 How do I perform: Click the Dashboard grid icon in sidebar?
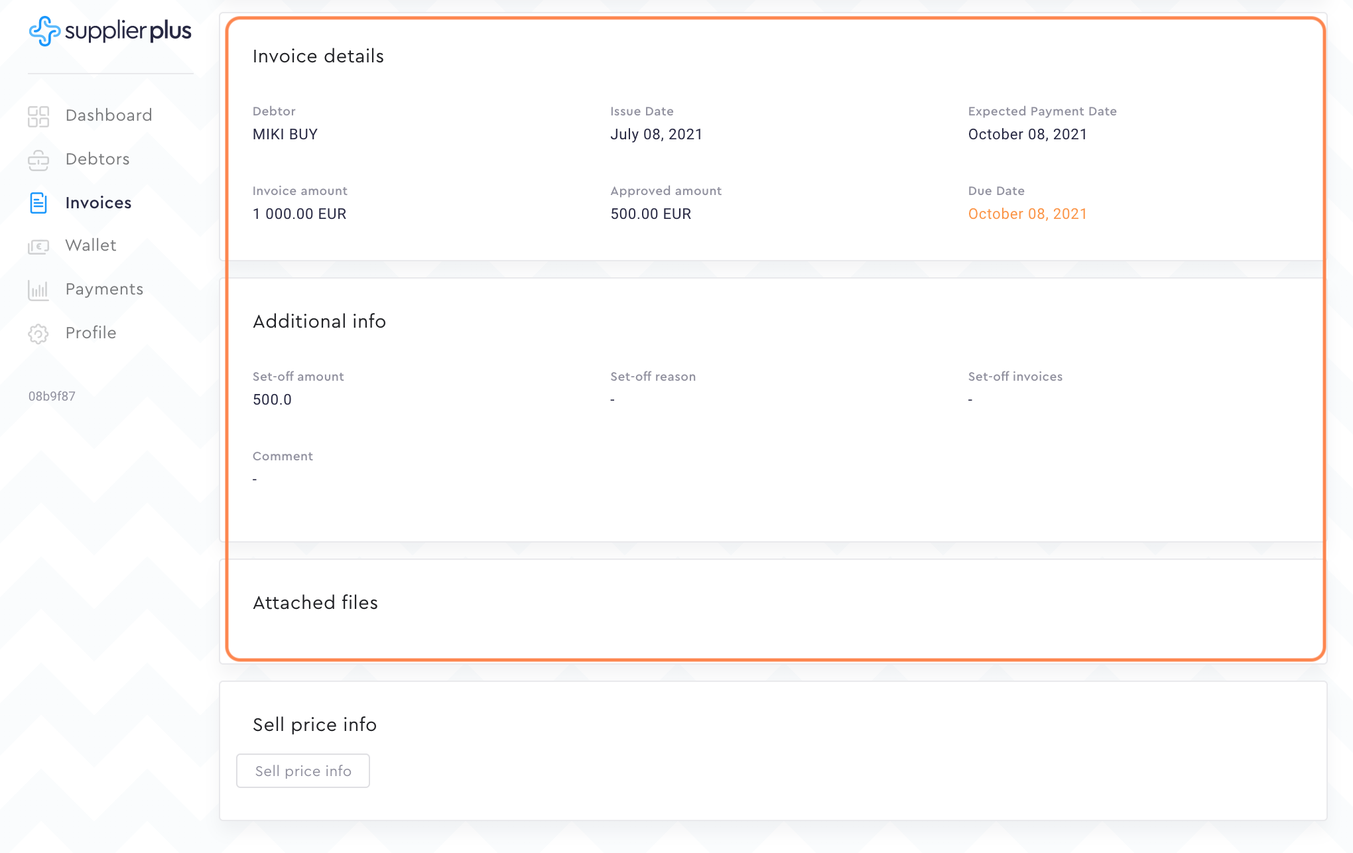point(38,116)
